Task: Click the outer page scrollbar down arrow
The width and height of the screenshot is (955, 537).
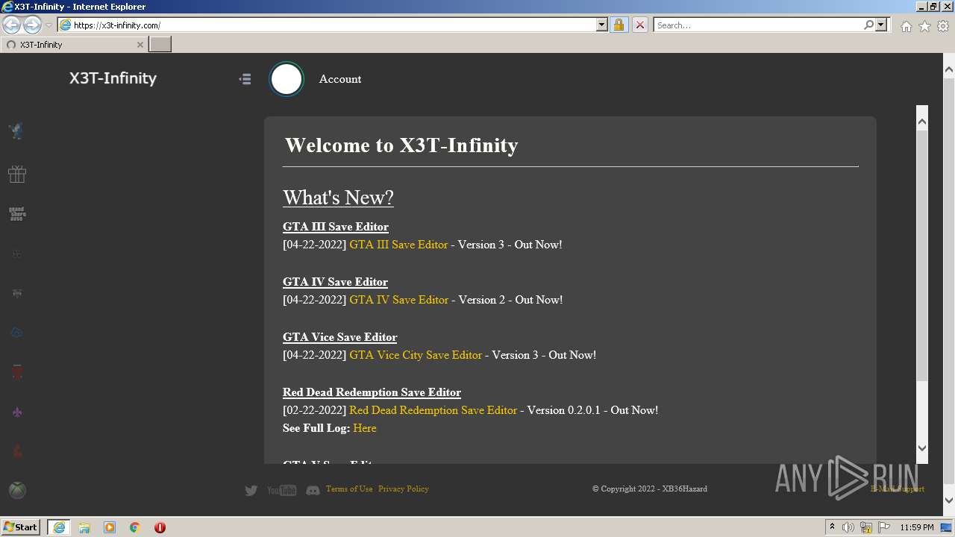Action: (x=949, y=500)
